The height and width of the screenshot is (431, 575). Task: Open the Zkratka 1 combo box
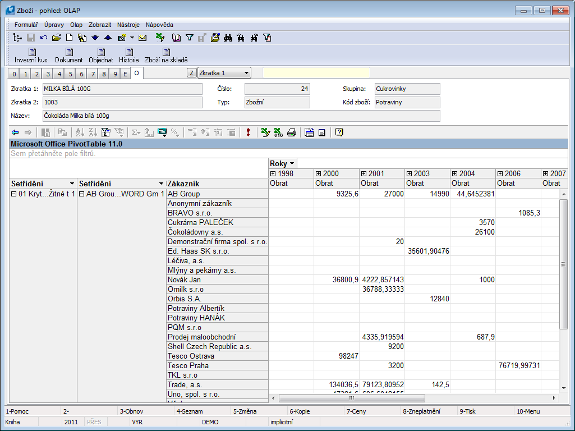246,73
